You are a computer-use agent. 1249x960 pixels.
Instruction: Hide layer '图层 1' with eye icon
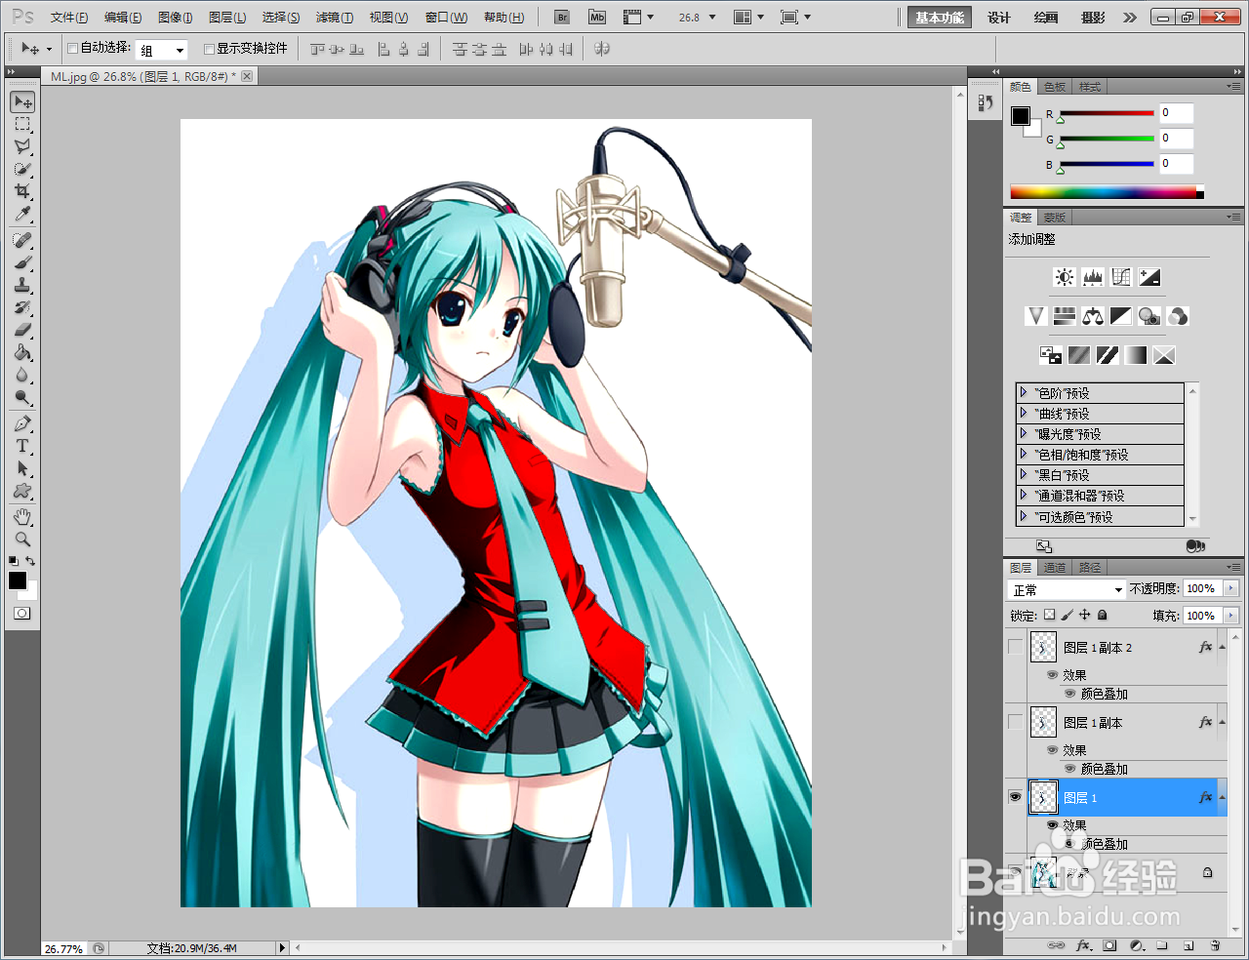click(x=1015, y=797)
